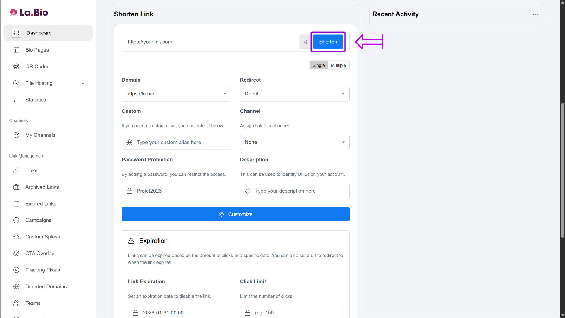
Task: Open the Redirect dropdown set to Direct
Action: pos(294,94)
